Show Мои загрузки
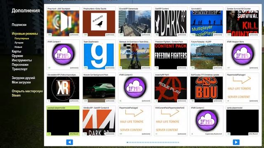 [21, 82]
